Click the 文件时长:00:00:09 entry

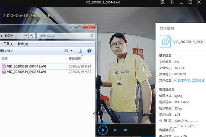172,74
